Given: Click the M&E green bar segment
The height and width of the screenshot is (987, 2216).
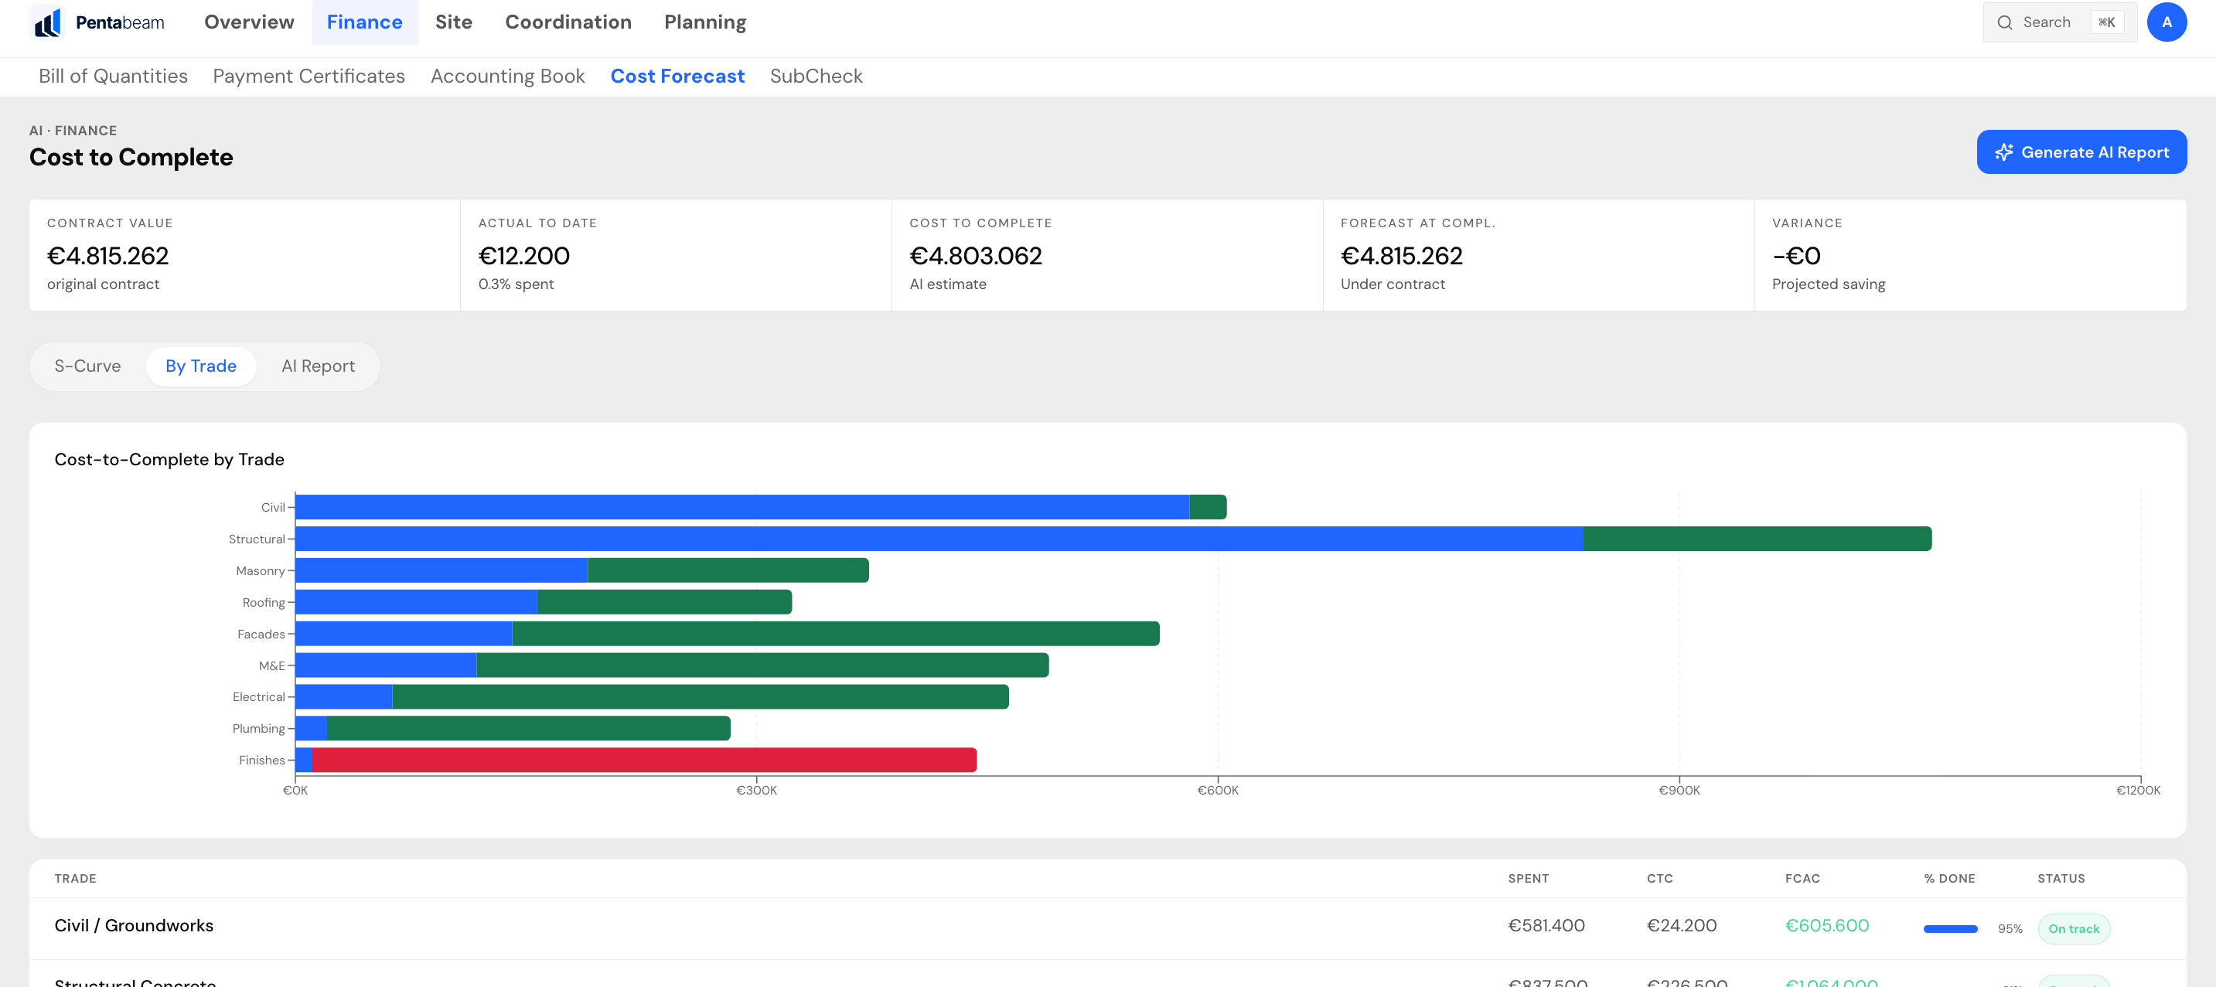Looking at the screenshot, I should (x=762, y=665).
